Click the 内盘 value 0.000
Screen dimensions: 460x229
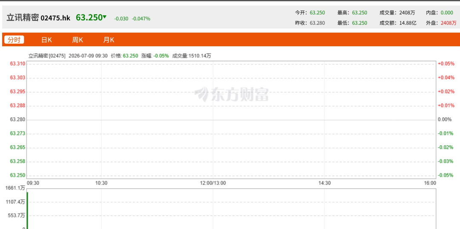point(447,13)
